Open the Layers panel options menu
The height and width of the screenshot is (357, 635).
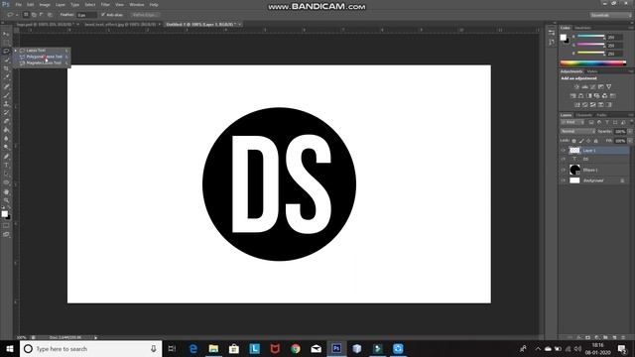tap(631, 115)
